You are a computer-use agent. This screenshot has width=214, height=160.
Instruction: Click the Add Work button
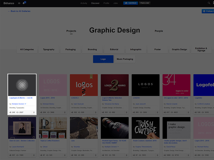[x=131, y=3]
